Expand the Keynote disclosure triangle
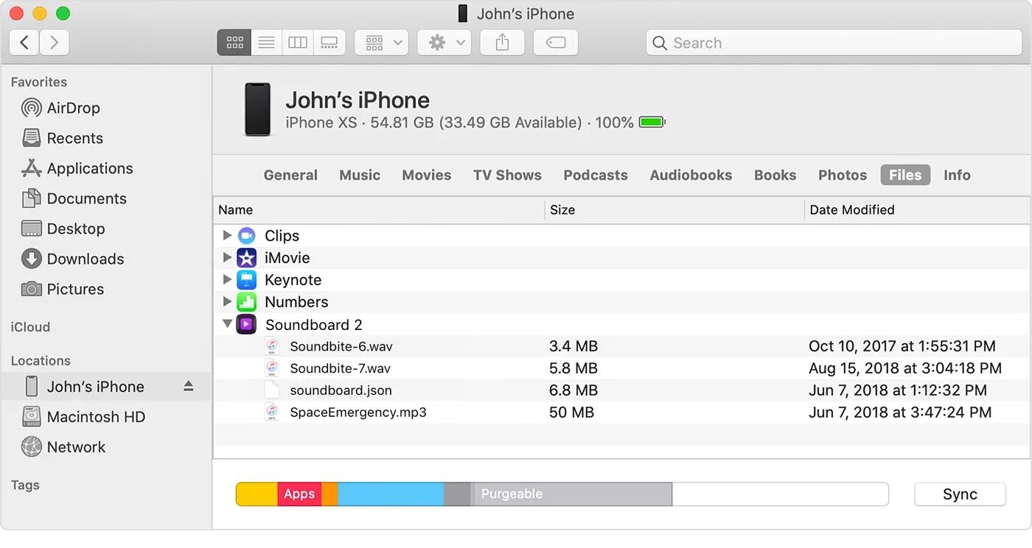 227,280
